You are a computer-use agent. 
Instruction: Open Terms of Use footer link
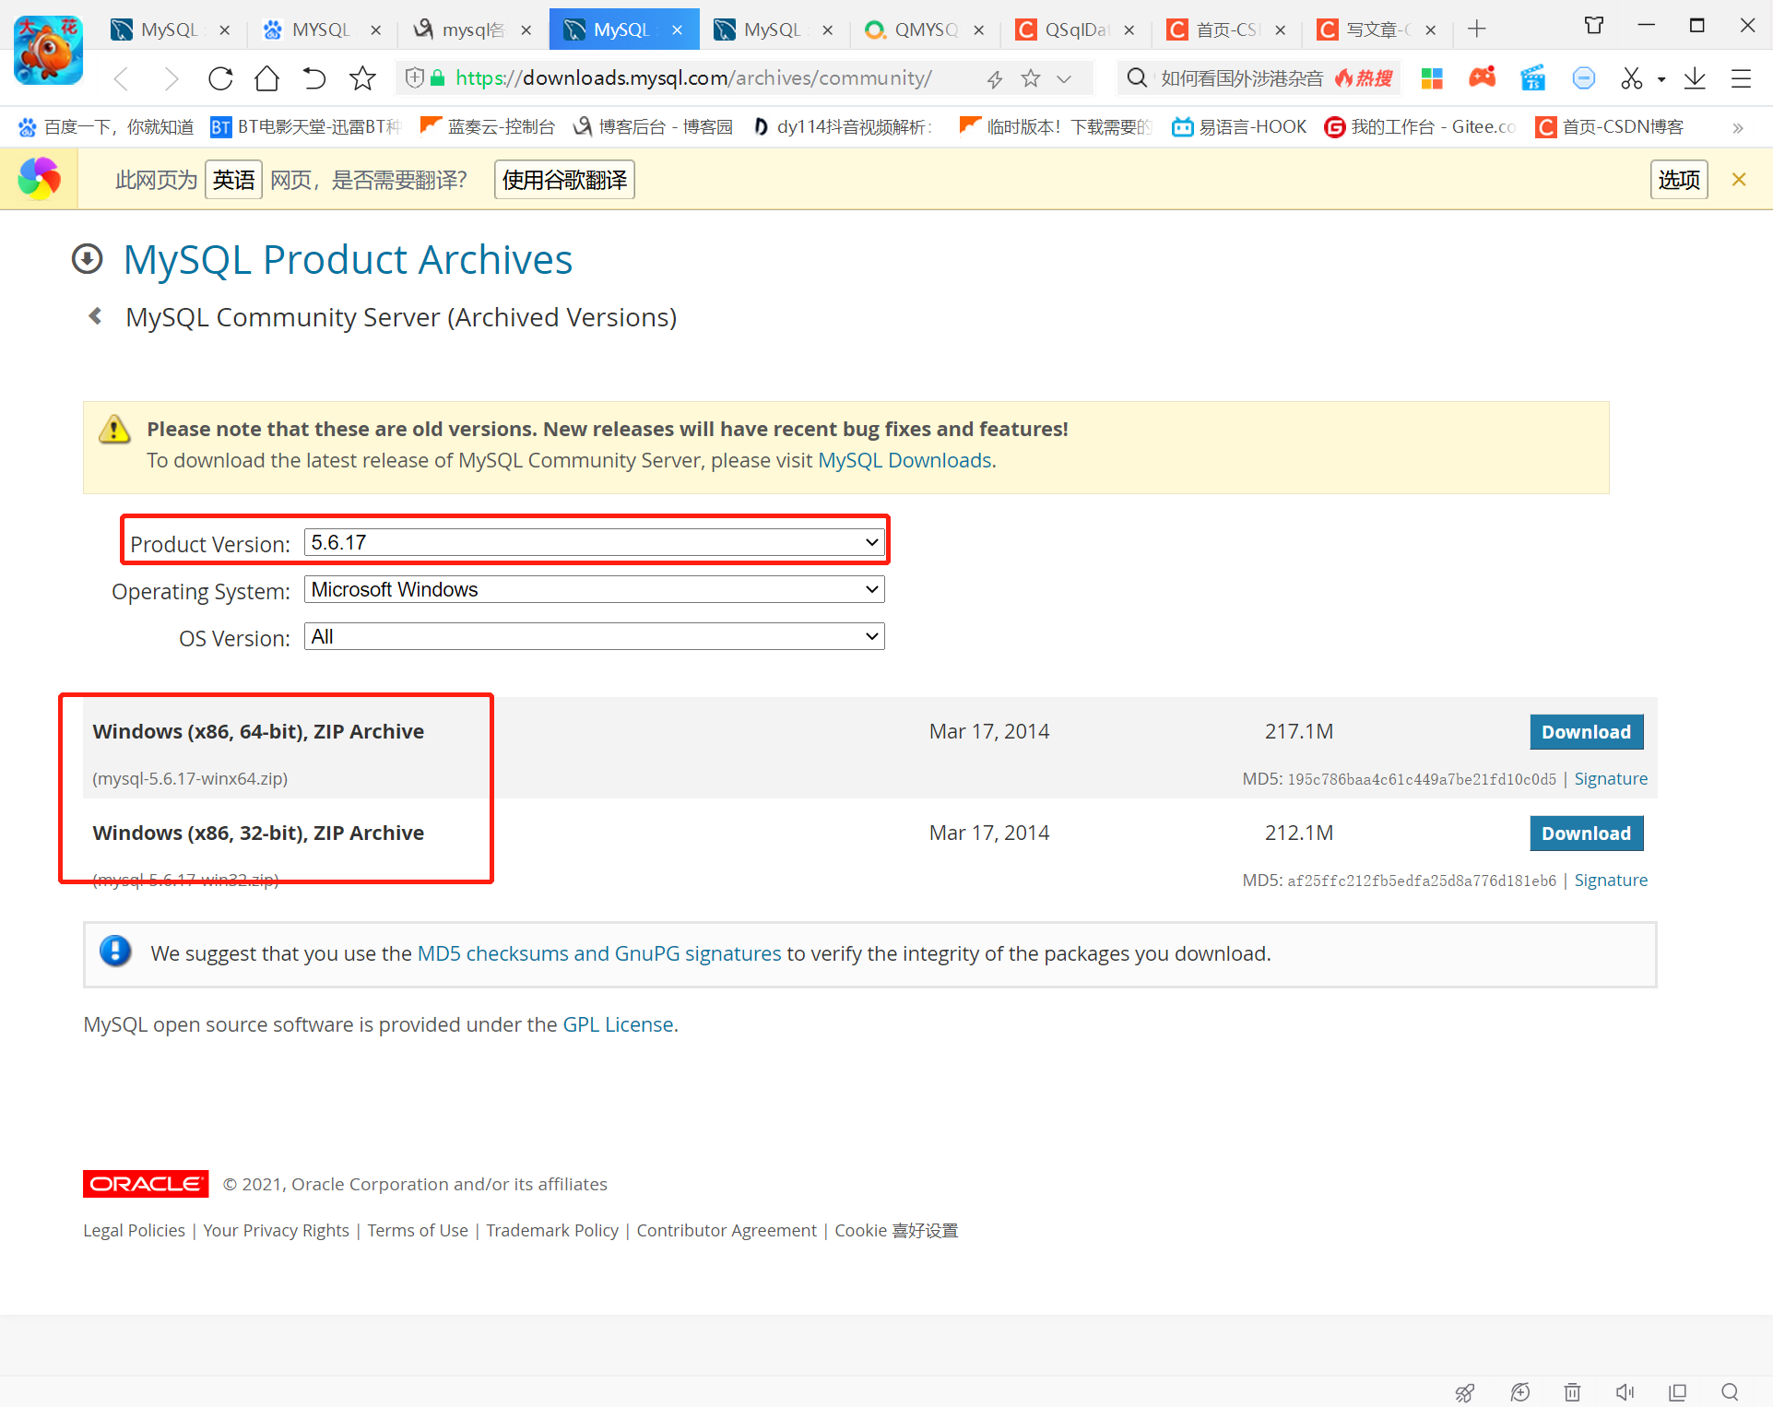(x=418, y=1231)
